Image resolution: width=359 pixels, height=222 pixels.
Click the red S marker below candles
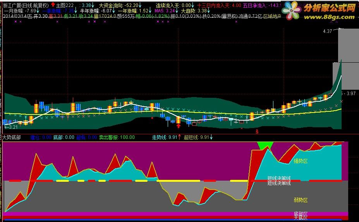[x=257, y=131]
